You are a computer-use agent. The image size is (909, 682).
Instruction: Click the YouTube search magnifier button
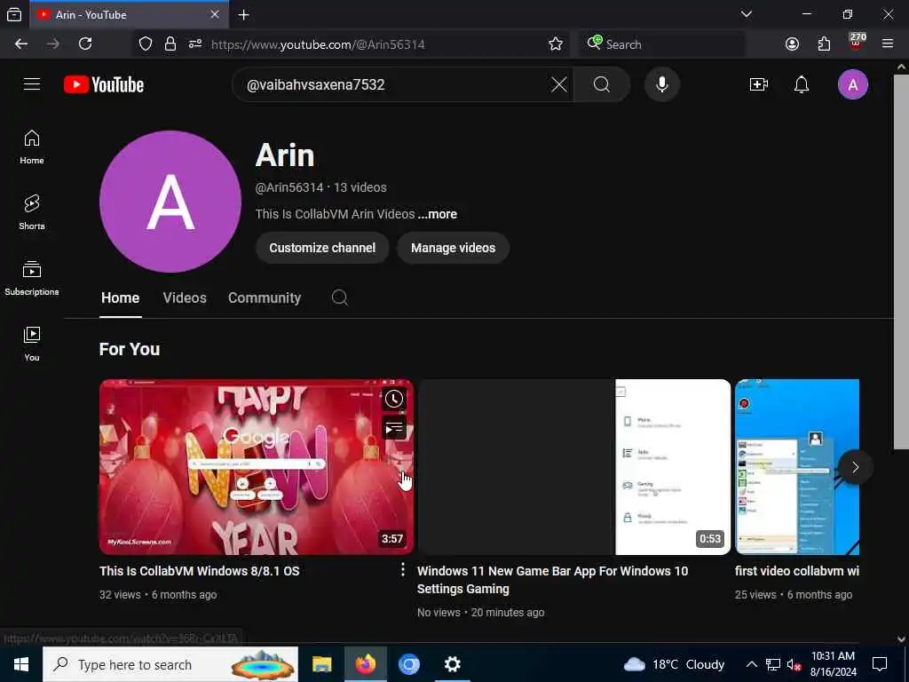click(602, 84)
